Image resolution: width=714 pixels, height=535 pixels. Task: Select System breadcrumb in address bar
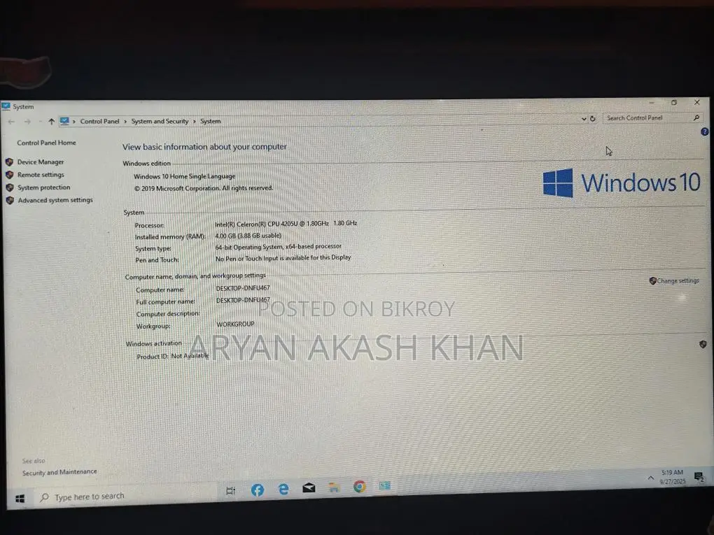tap(211, 121)
